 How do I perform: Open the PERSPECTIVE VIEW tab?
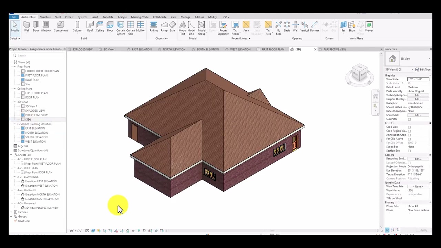coord(335,49)
